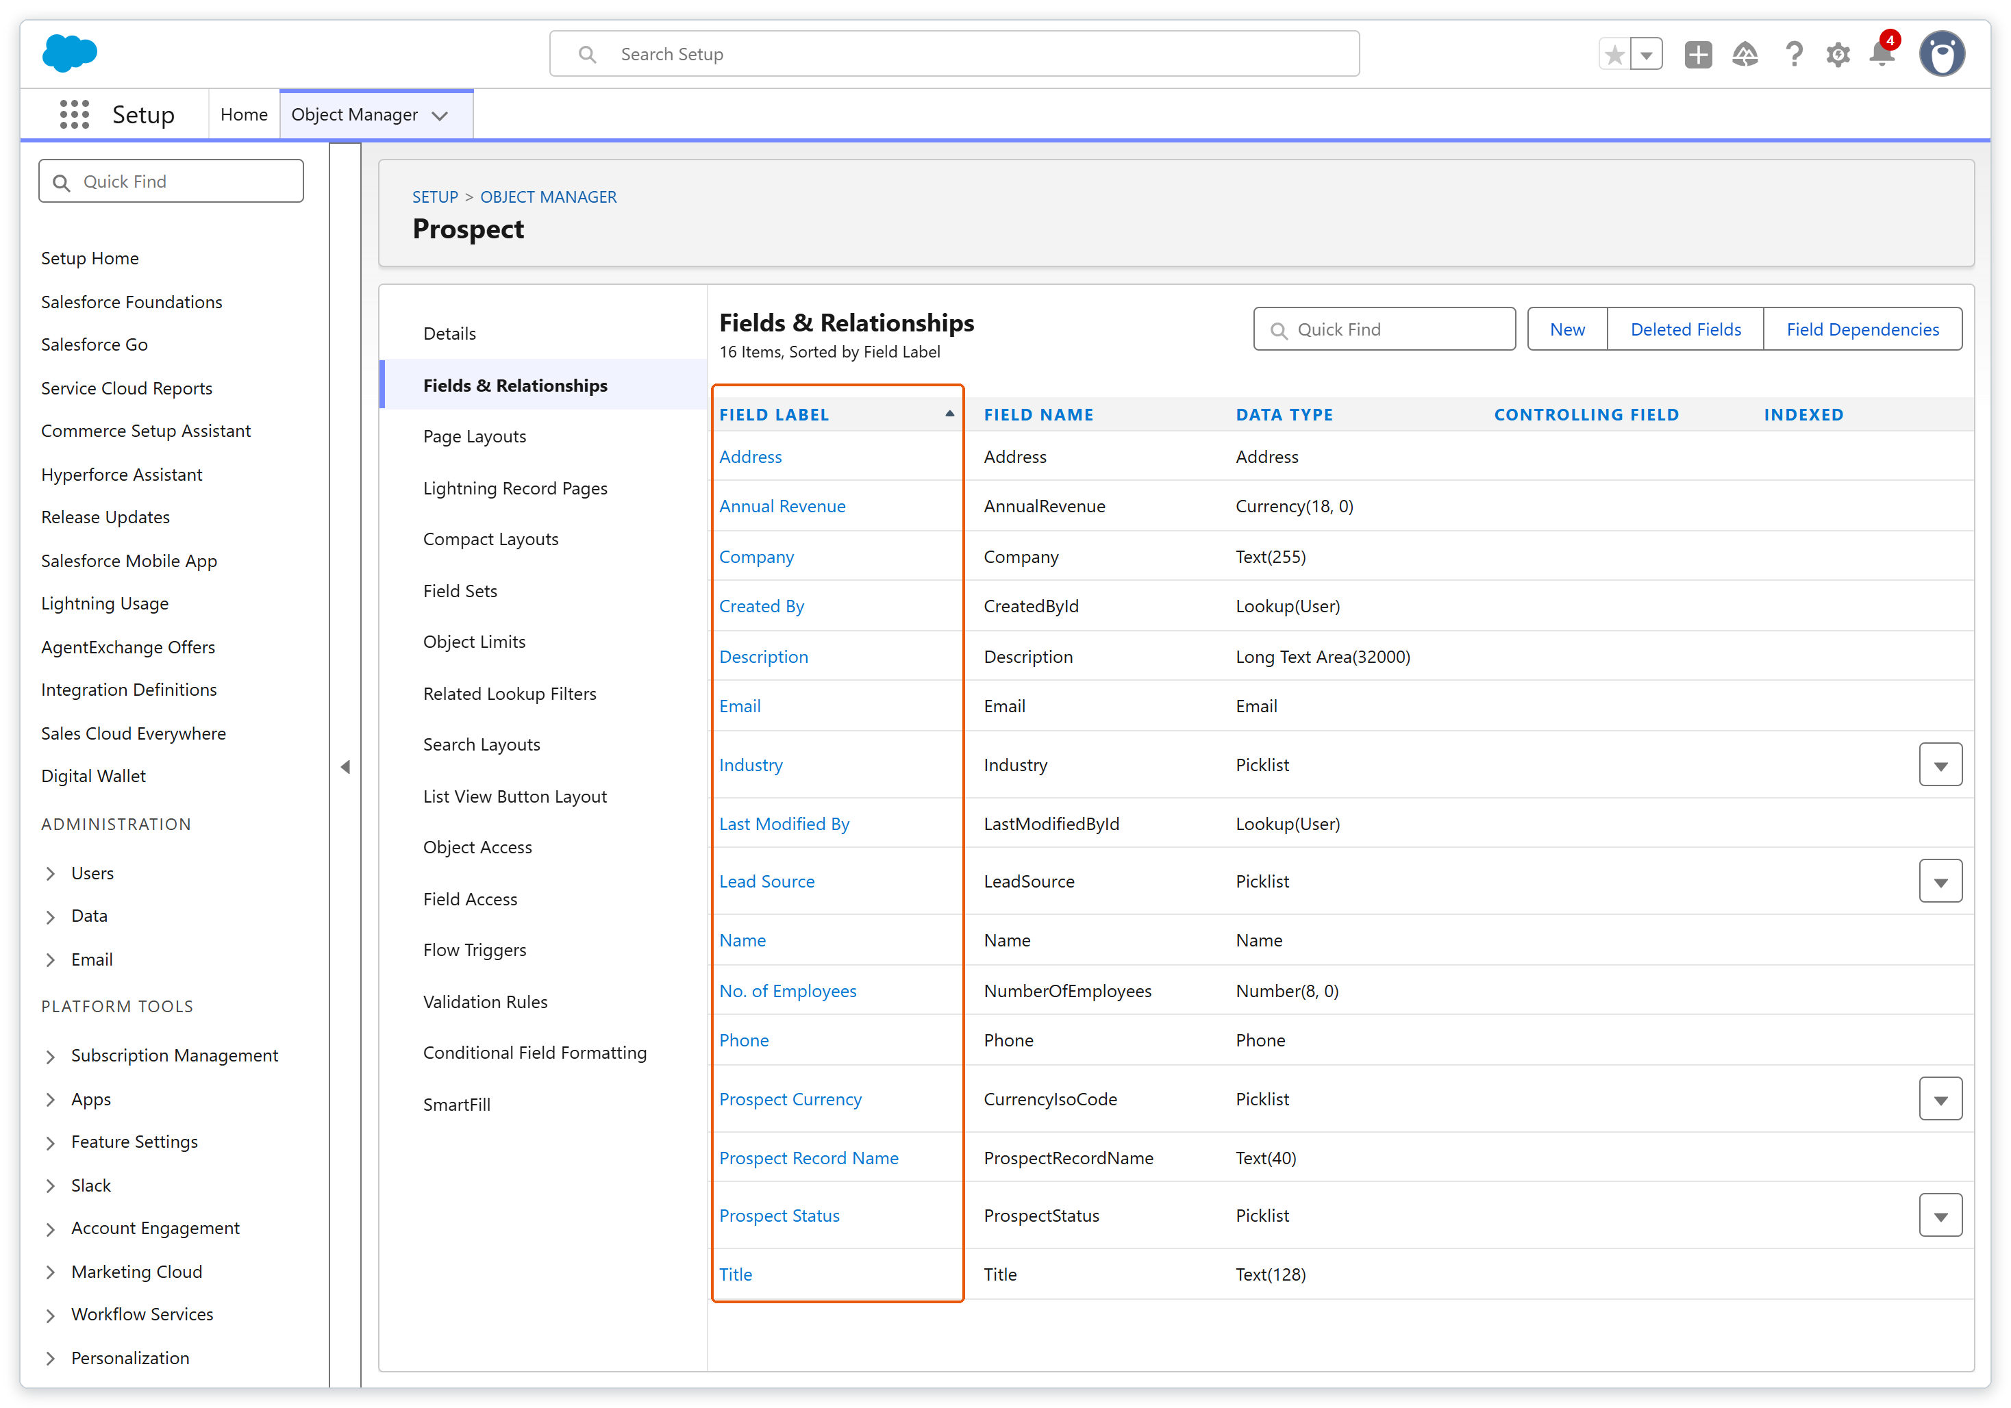This screenshot has width=2011, height=1408.
Task: Open the favorites list dropdown arrow
Action: tap(1646, 54)
